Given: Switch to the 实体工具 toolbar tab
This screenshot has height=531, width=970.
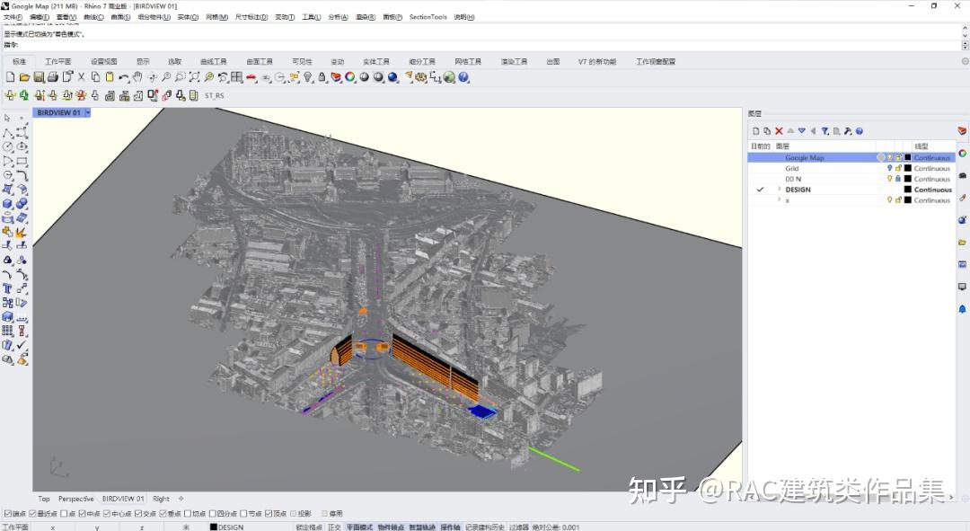Looking at the screenshot, I should pos(376,62).
